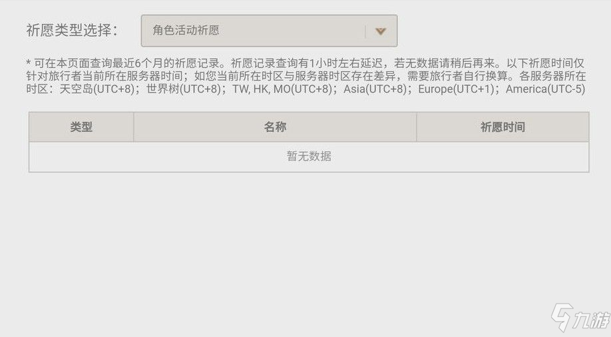The height and width of the screenshot is (337, 611).
Task: Click the asterisk at the notice start
Action: click(29, 63)
